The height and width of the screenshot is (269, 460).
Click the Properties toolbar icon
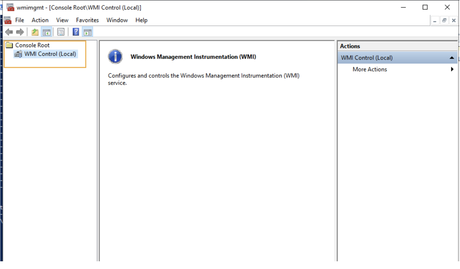[x=61, y=32]
